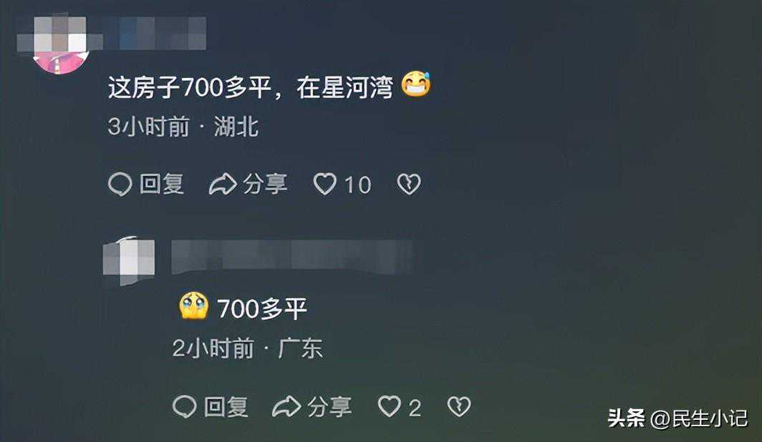Viewport: 762px width, 442px height.
Task: Click the 3小时前 · 湖北 timestamp
Action: (x=183, y=127)
